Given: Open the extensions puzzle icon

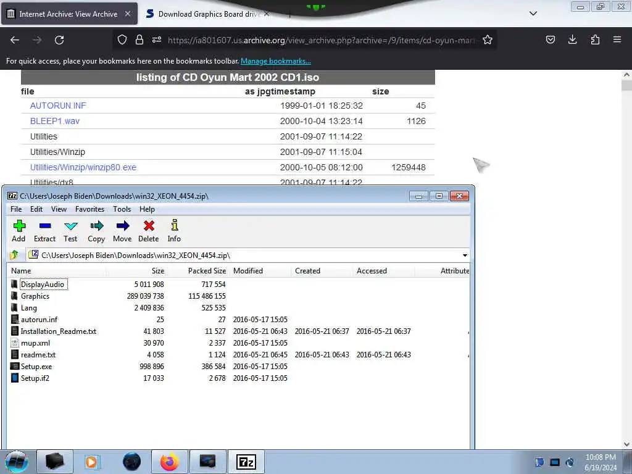Looking at the screenshot, I should 595,39.
